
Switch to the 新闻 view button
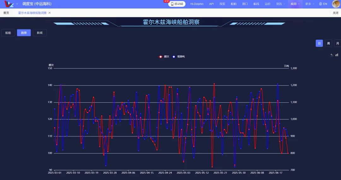coord(39,33)
